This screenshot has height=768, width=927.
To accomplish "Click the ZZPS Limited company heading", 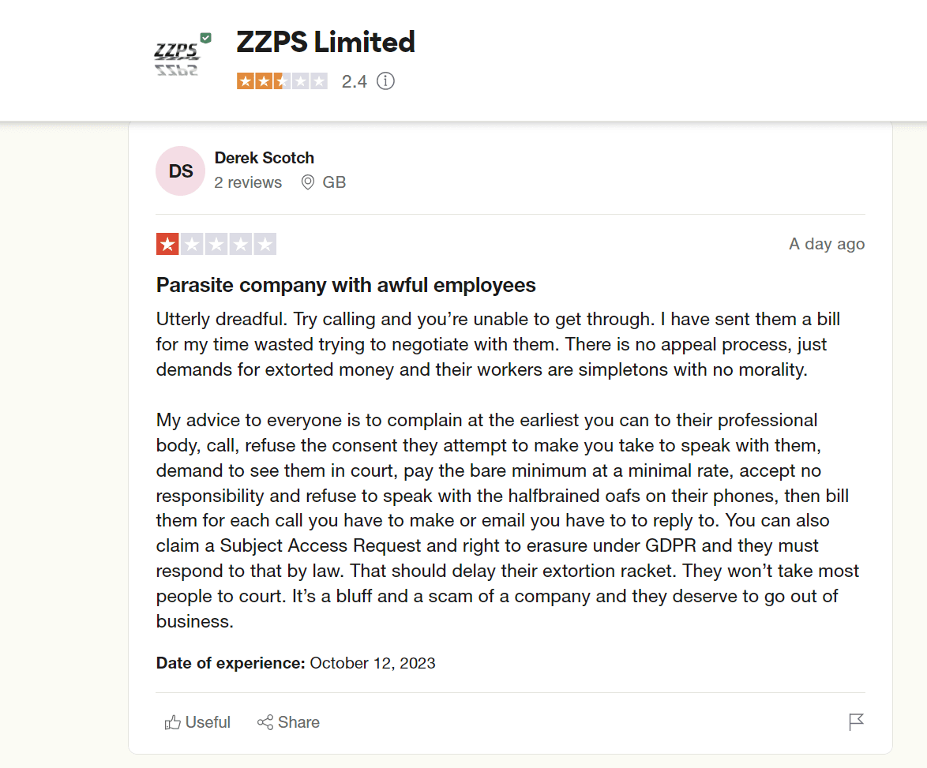I will (325, 42).
